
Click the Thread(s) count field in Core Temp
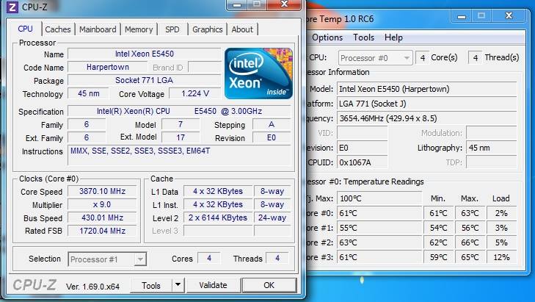coord(475,58)
